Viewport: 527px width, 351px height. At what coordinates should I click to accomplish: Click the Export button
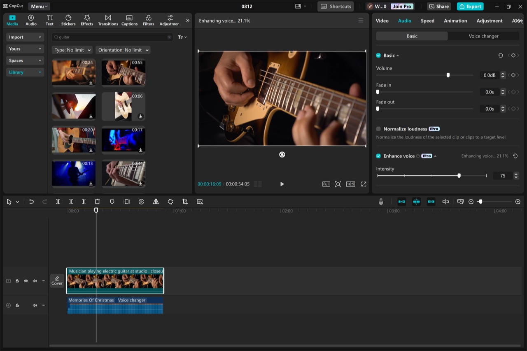[x=470, y=6]
